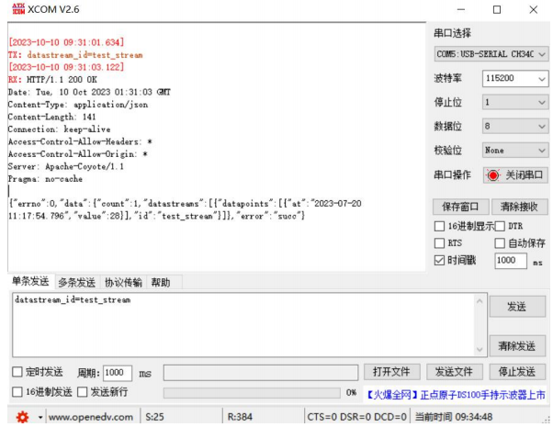Enable the 16进制显示 checkbox

pos(440,226)
